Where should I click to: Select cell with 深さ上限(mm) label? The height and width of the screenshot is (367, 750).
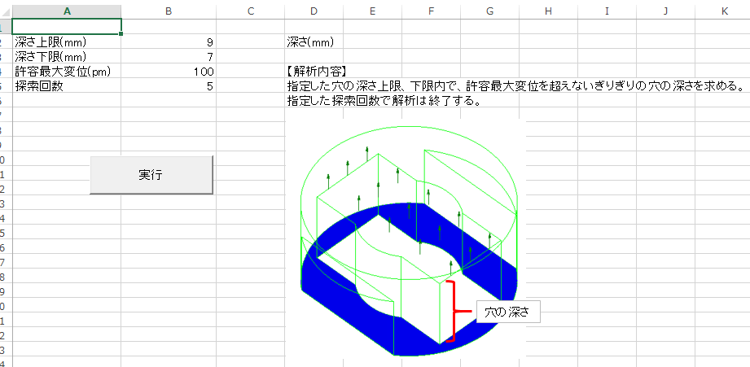click(67, 42)
